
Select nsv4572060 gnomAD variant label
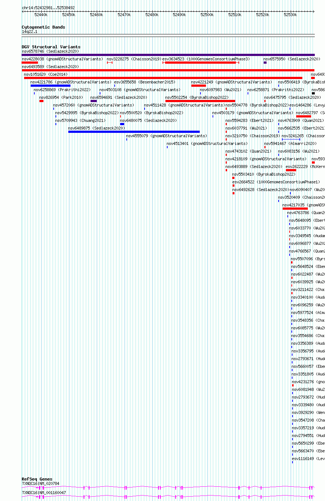point(93,105)
